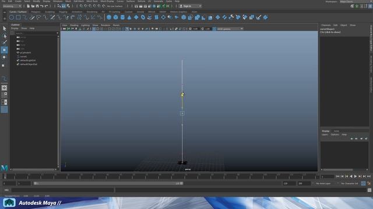
Task: Click the Outliner horizontal scrollbar
Action: pos(34,170)
